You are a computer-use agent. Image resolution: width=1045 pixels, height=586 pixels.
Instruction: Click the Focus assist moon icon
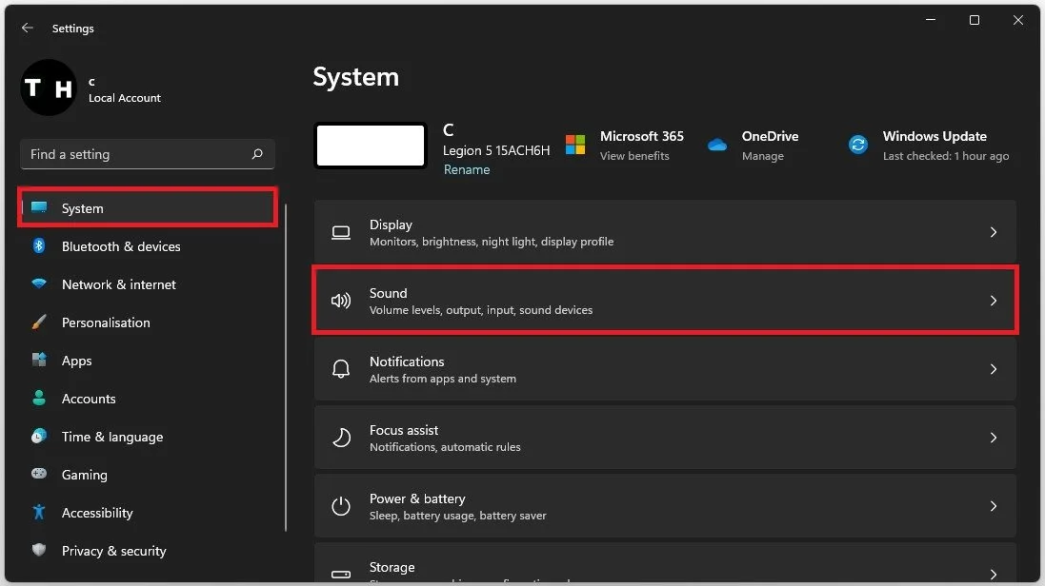(341, 438)
